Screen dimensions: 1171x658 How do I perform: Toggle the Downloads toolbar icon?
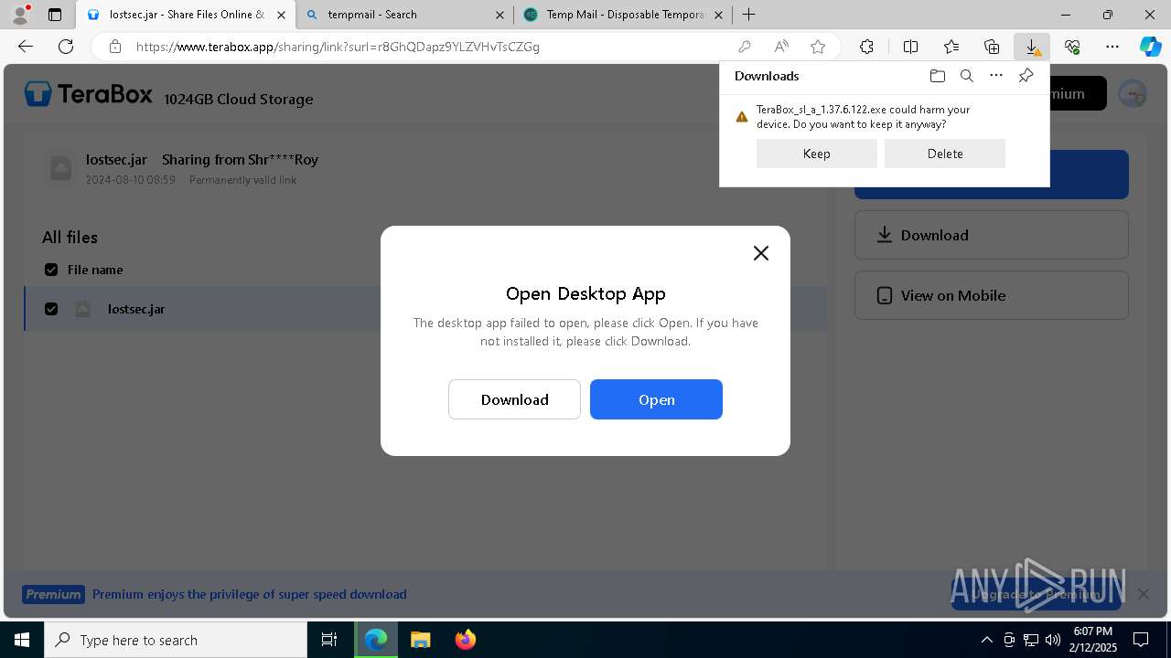point(1032,47)
